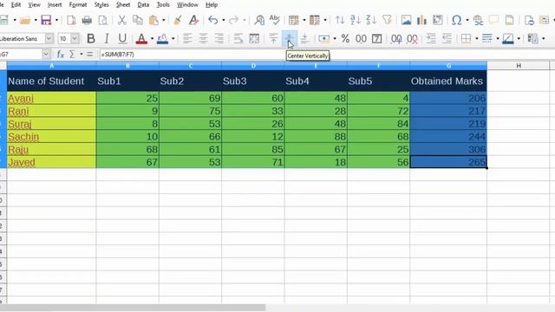555x312 pixels.
Task: Open the Name Box dropdown arrow
Action: 46,55
